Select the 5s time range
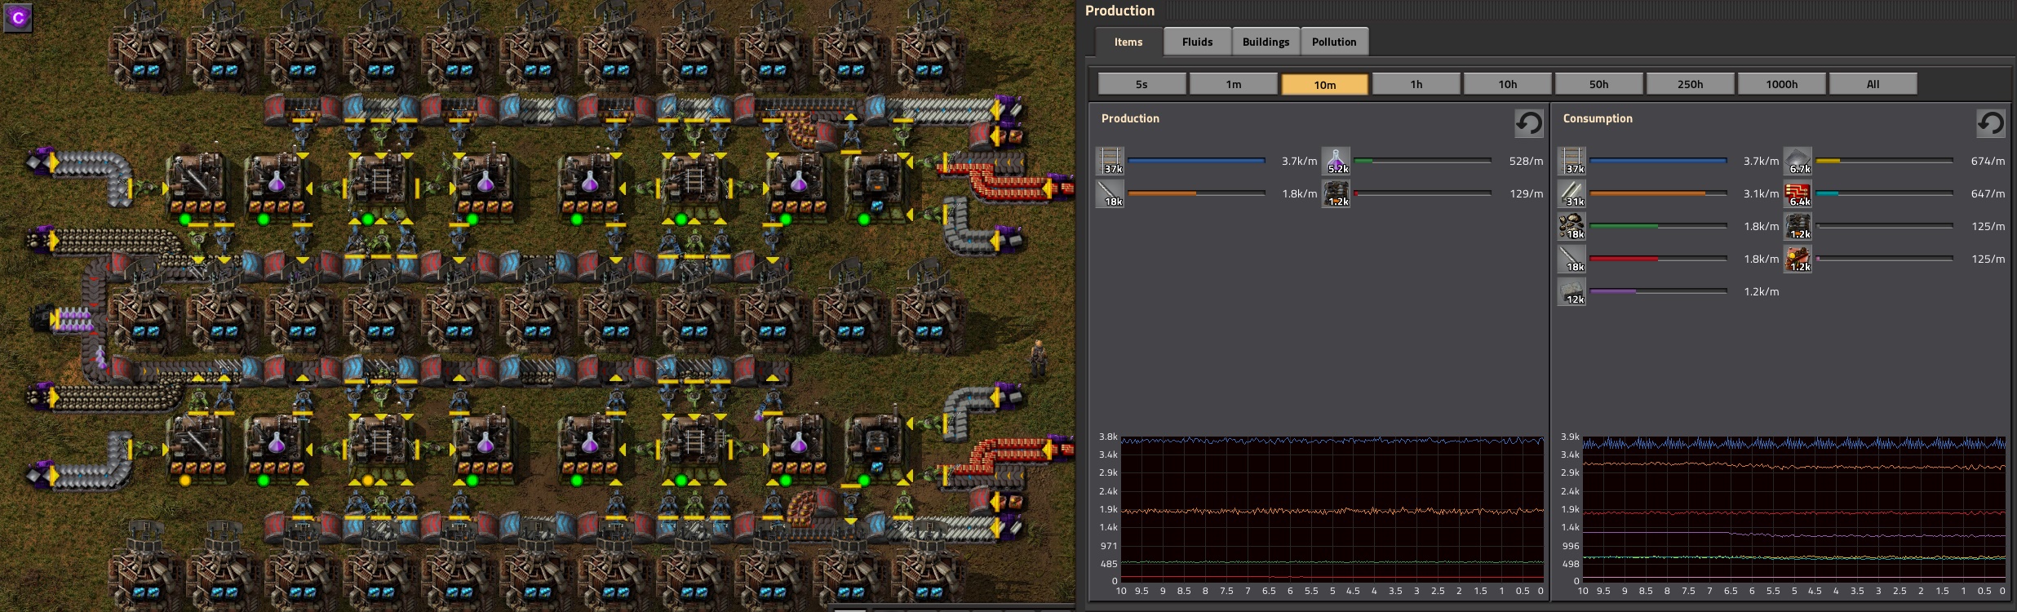Viewport: 2017px width, 612px height. 1141,84
